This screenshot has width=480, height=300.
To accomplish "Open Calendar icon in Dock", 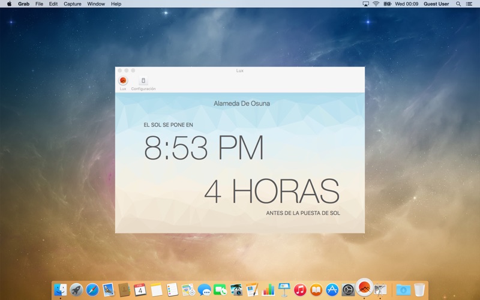I will coord(140,289).
